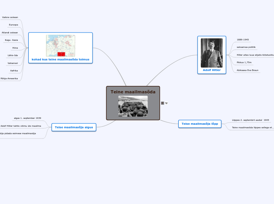This screenshot has height=204, width=274.
Task: Open the notes icon beside central topic
Action: coord(163,103)
